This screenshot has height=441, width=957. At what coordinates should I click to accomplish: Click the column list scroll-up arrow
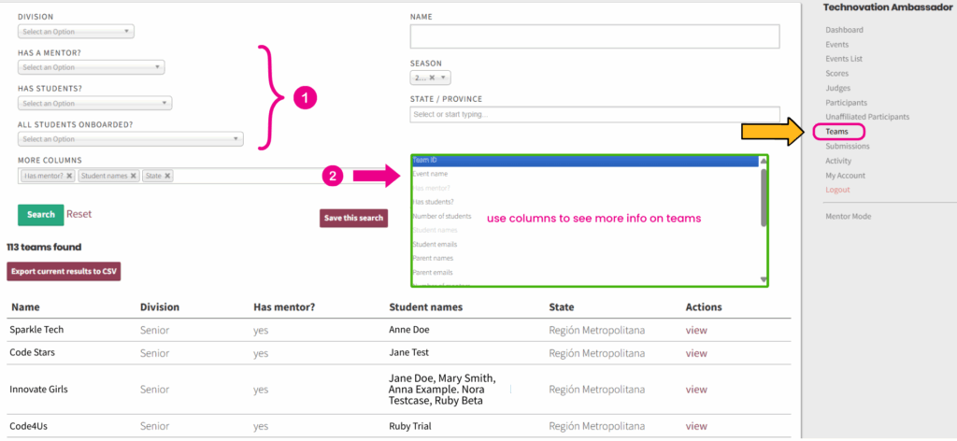pos(764,162)
